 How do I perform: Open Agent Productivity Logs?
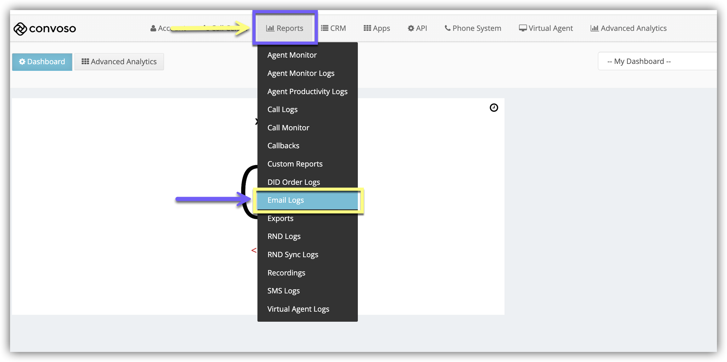(x=307, y=92)
